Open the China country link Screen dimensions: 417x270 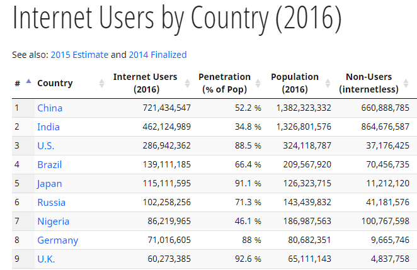pos(50,108)
